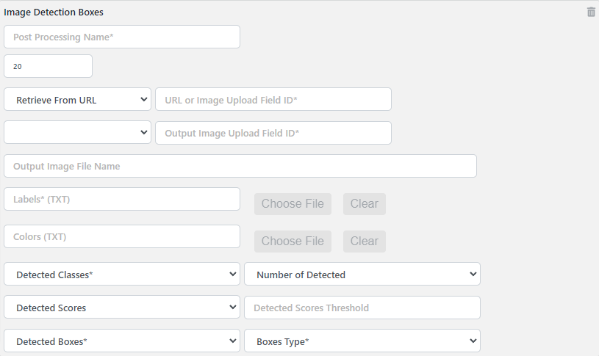The width and height of the screenshot is (599, 356).
Task: Click Clear next to Labels field
Action: (364, 204)
